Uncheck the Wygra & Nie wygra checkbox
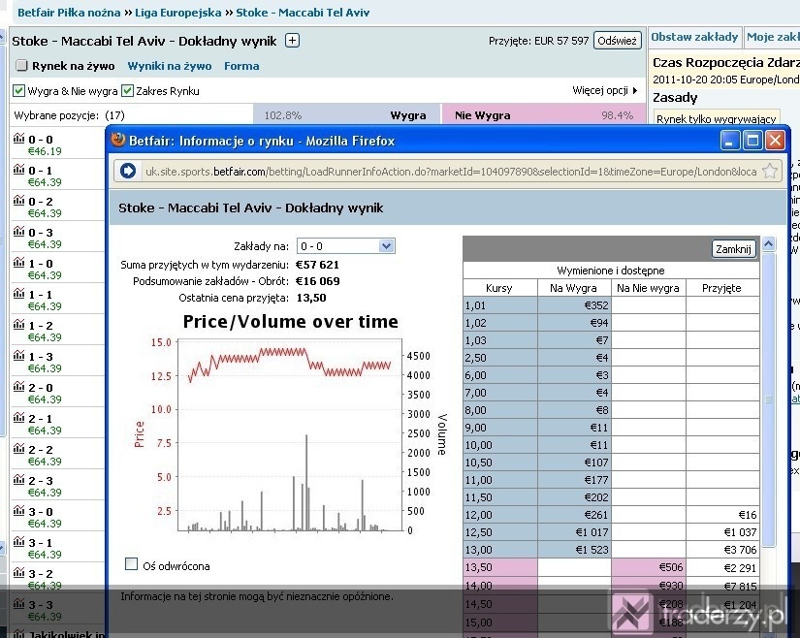 click(18, 91)
